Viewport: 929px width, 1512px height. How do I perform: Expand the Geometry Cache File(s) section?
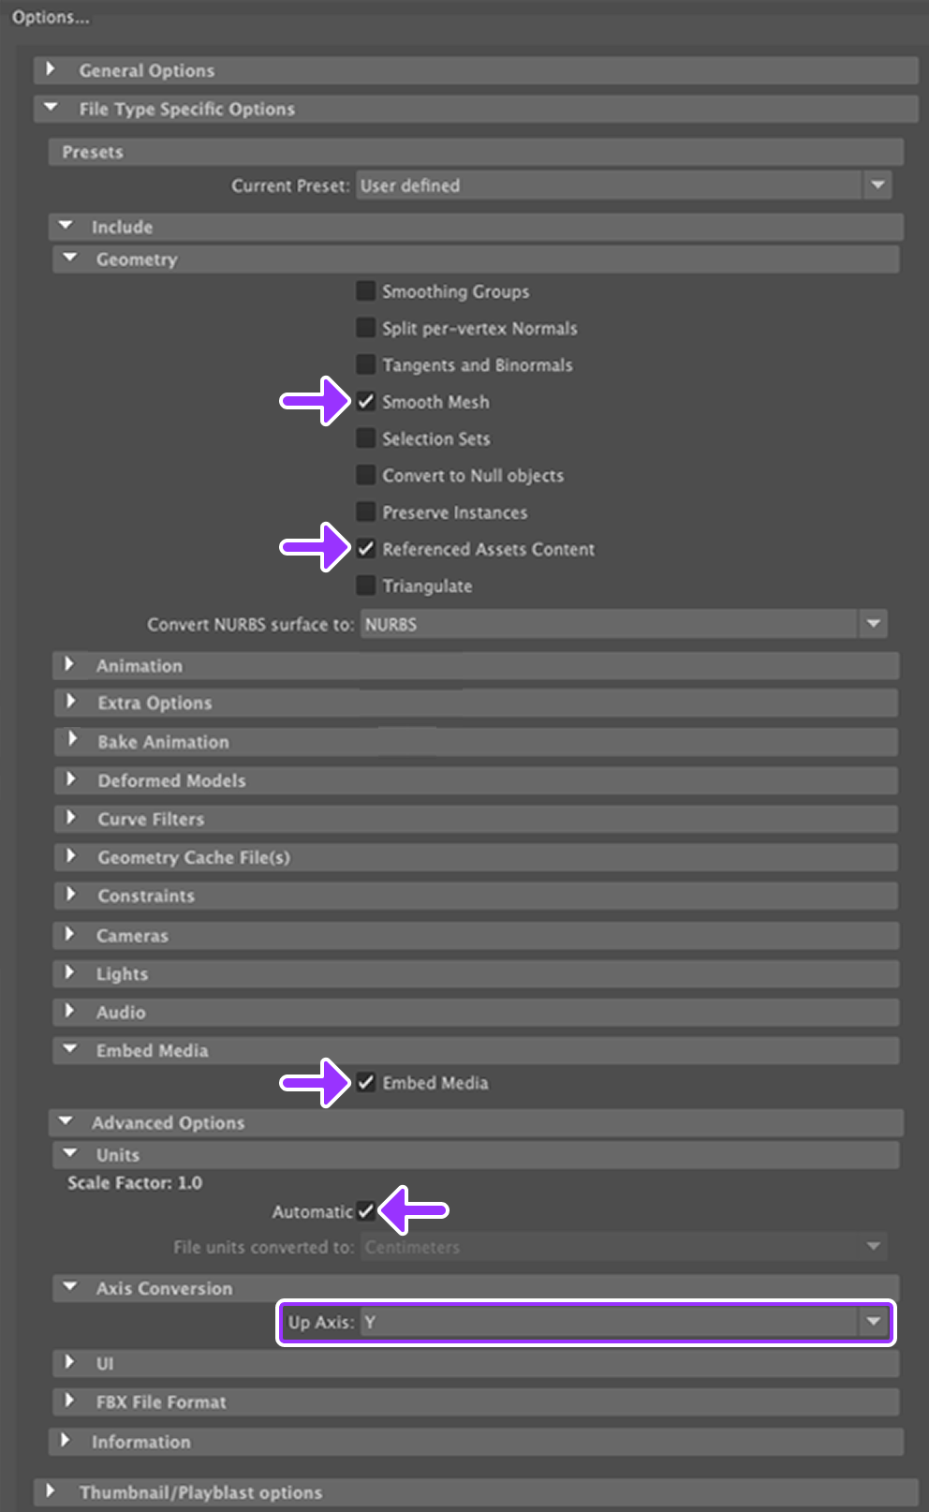click(x=476, y=857)
